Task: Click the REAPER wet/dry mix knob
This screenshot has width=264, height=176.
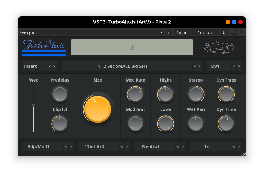Action: point(234,33)
